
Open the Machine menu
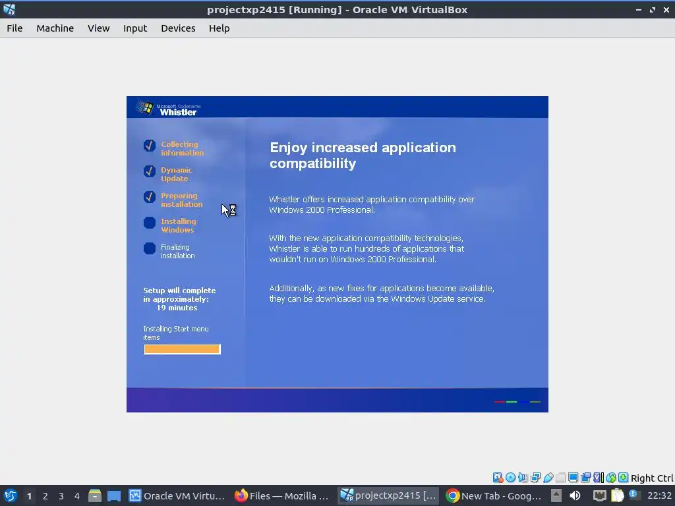[x=55, y=28]
